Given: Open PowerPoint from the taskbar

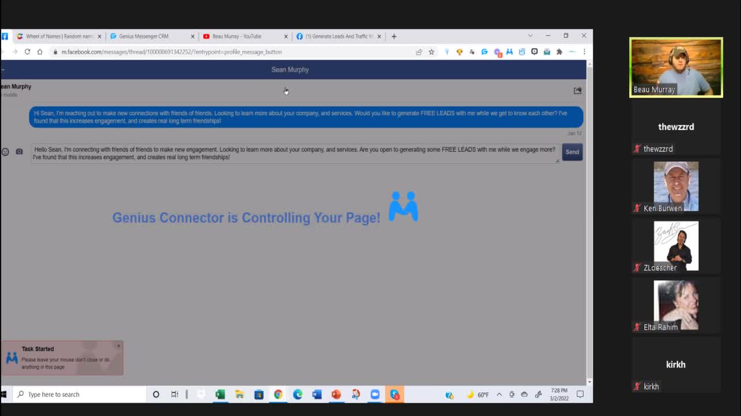Looking at the screenshot, I should pyautogui.click(x=336, y=395).
